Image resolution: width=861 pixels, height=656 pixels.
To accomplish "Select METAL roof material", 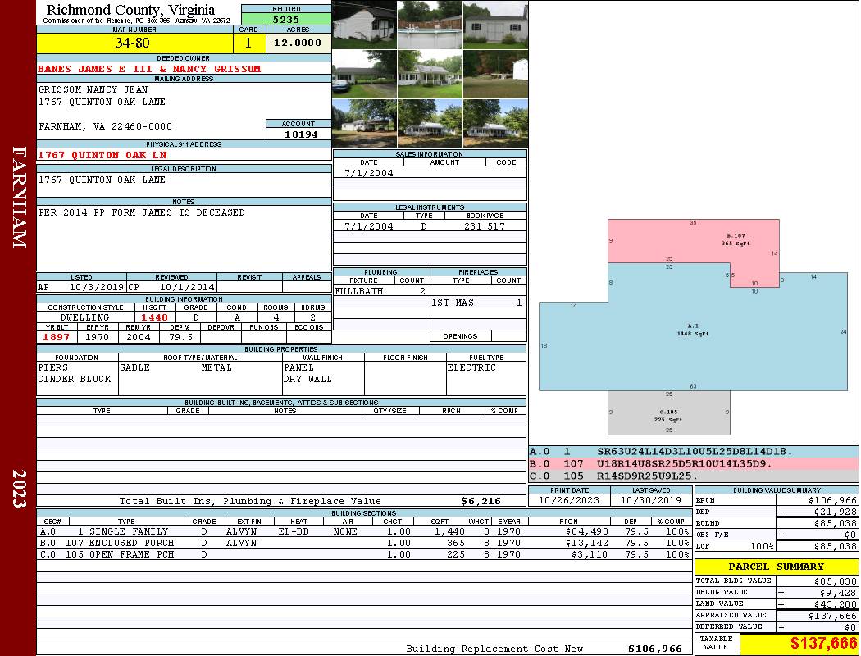I will click(x=216, y=368).
